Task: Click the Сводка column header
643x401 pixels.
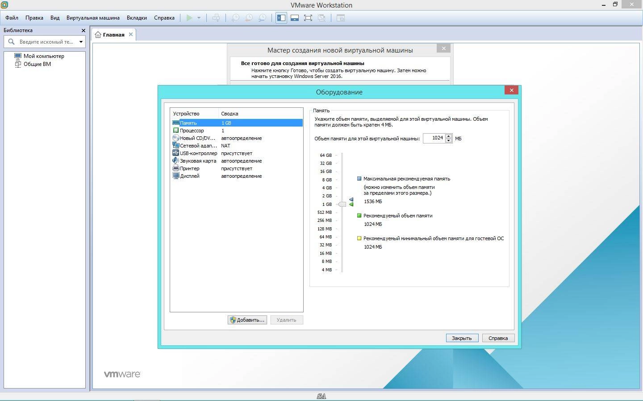Action: pyautogui.click(x=261, y=114)
